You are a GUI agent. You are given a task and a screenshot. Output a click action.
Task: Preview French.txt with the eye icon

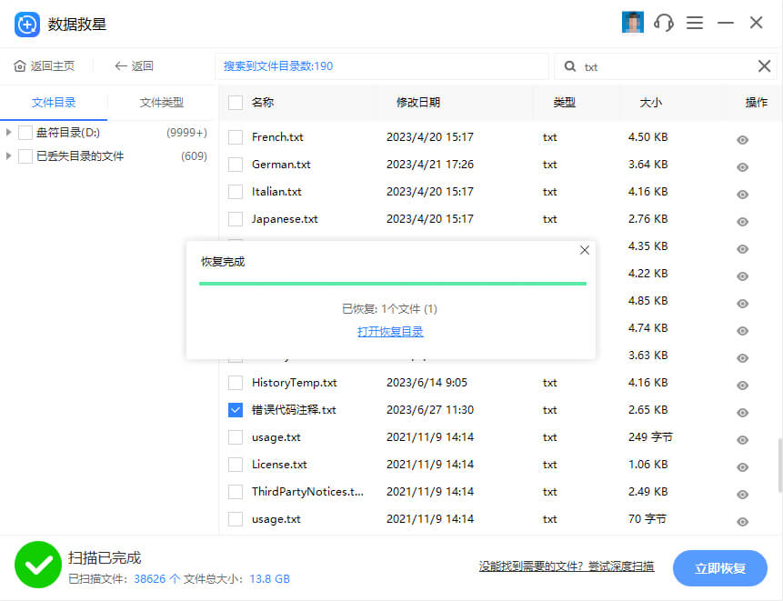pos(742,140)
